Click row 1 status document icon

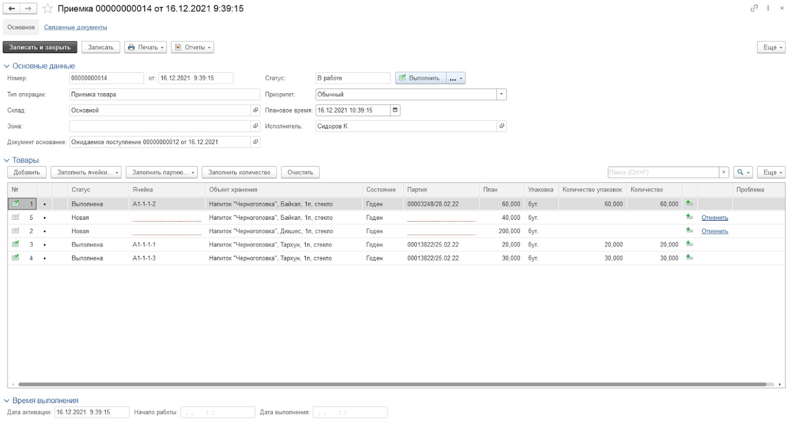coord(15,203)
